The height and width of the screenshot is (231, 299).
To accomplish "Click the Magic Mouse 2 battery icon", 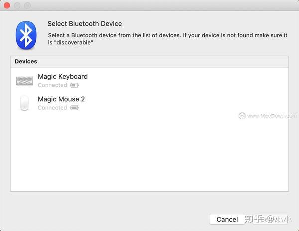I will tap(75, 108).
